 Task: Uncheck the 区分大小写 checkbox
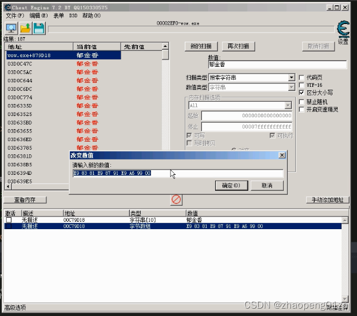coord(302,93)
